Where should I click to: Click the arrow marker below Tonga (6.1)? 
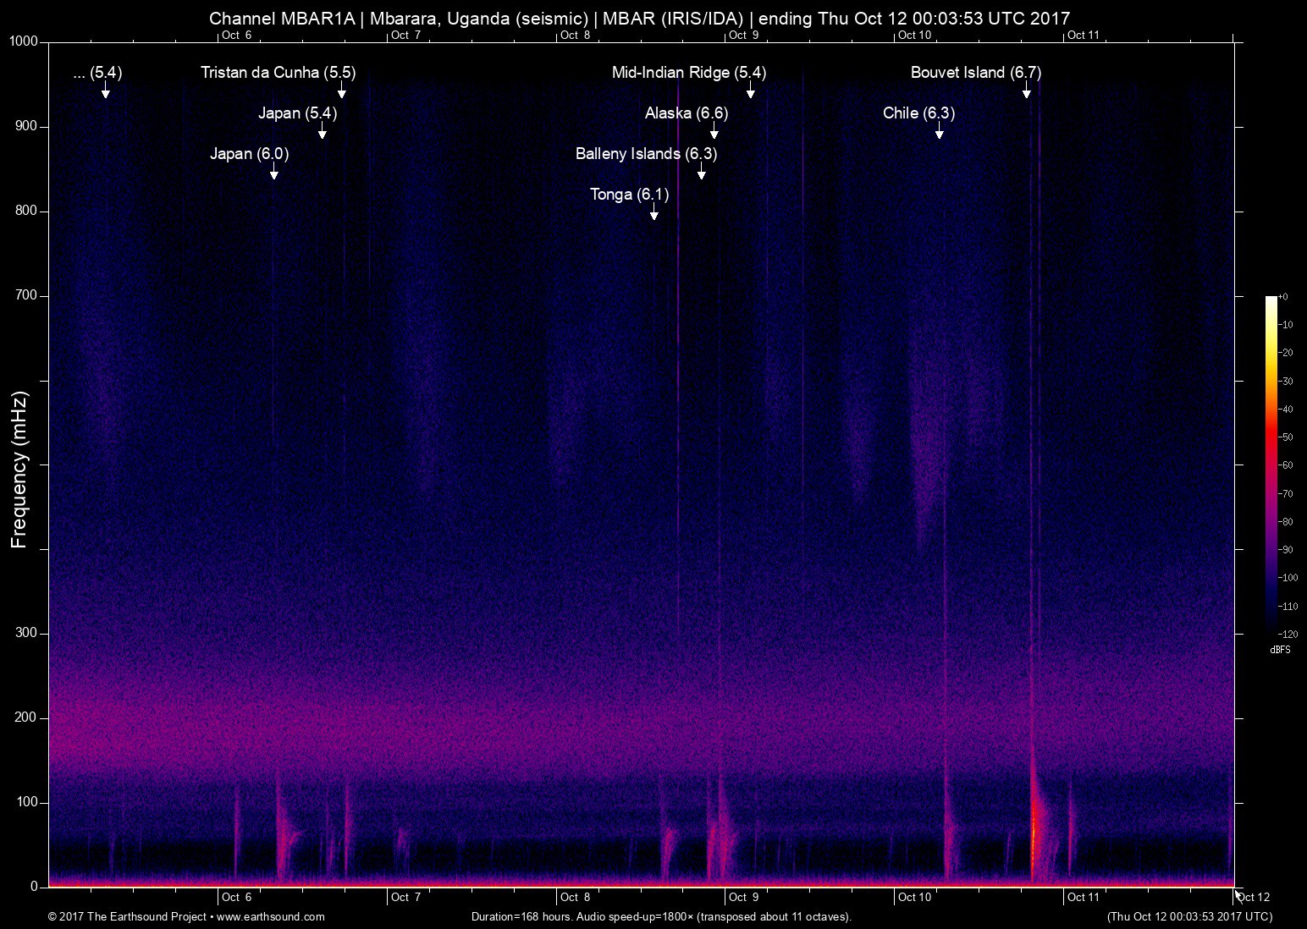pos(653,212)
